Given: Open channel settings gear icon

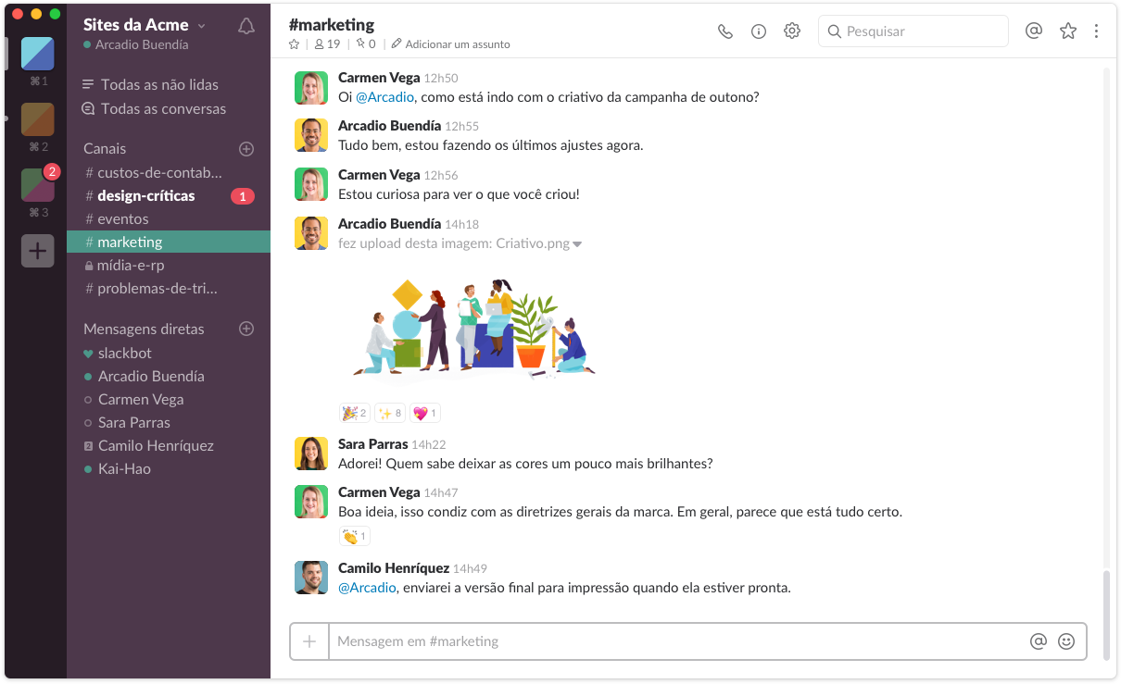Looking at the screenshot, I should point(792,31).
